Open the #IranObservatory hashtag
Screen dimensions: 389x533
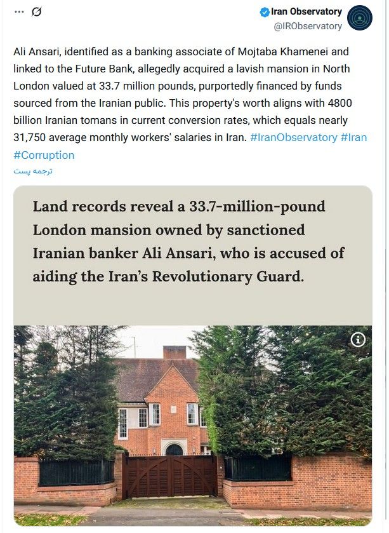tap(294, 137)
